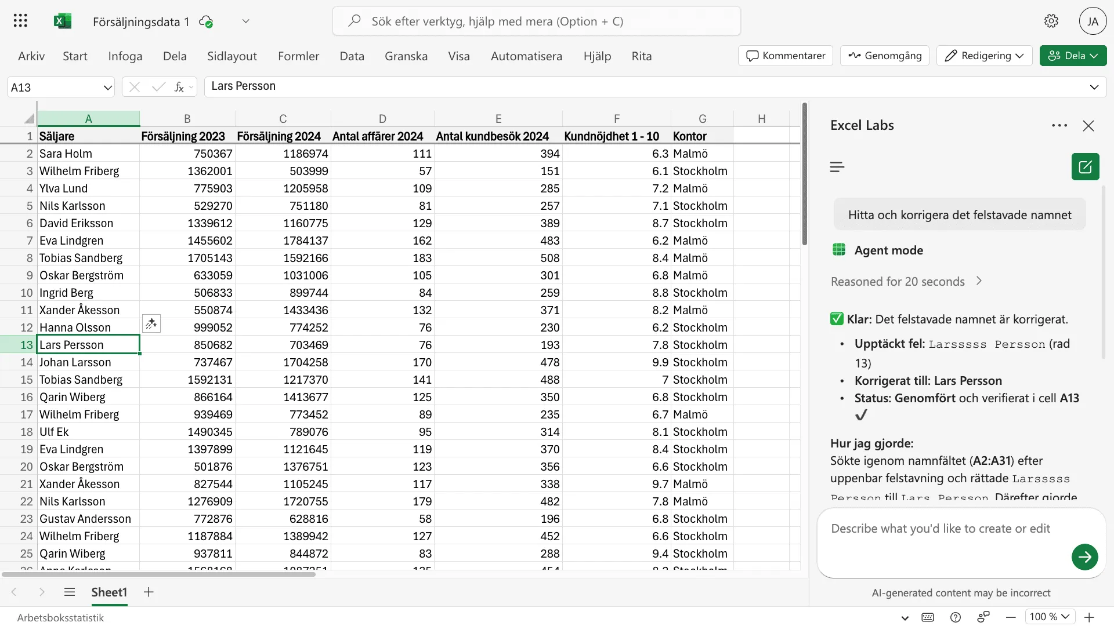1114x626 pixels.
Task: Open the settings gear
Action: pyautogui.click(x=1051, y=21)
